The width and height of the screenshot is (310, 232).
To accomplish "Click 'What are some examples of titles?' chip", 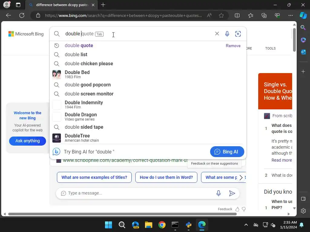I will coord(94,177).
